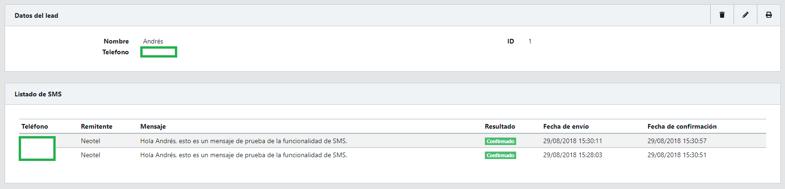Click the pencil edit lead icon
The image size is (785, 189).
coord(745,15)
